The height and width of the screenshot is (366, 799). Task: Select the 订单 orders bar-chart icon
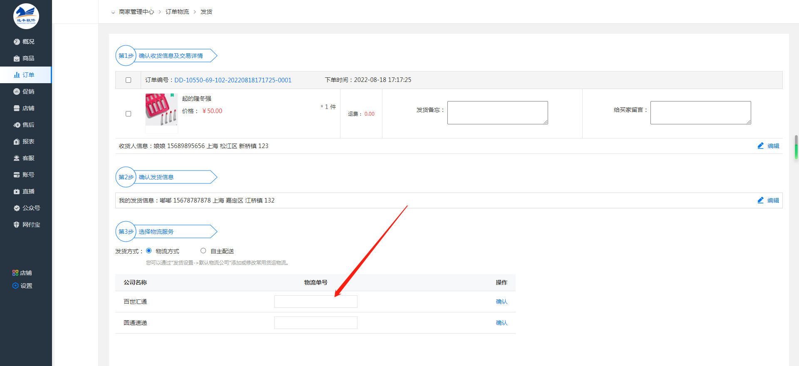(17, 75)
